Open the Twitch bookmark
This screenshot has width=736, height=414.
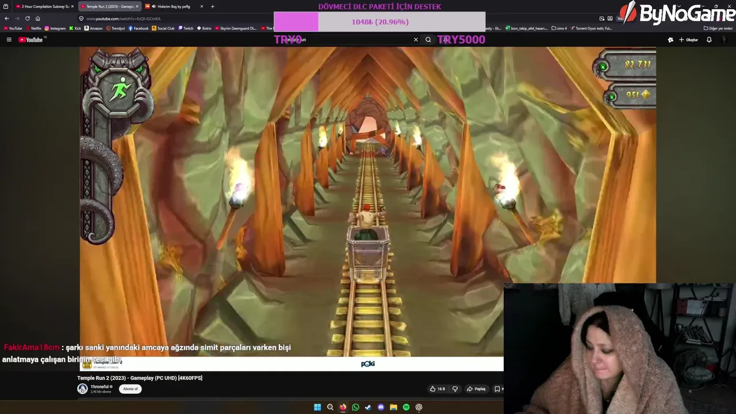[x=186, y=28]
